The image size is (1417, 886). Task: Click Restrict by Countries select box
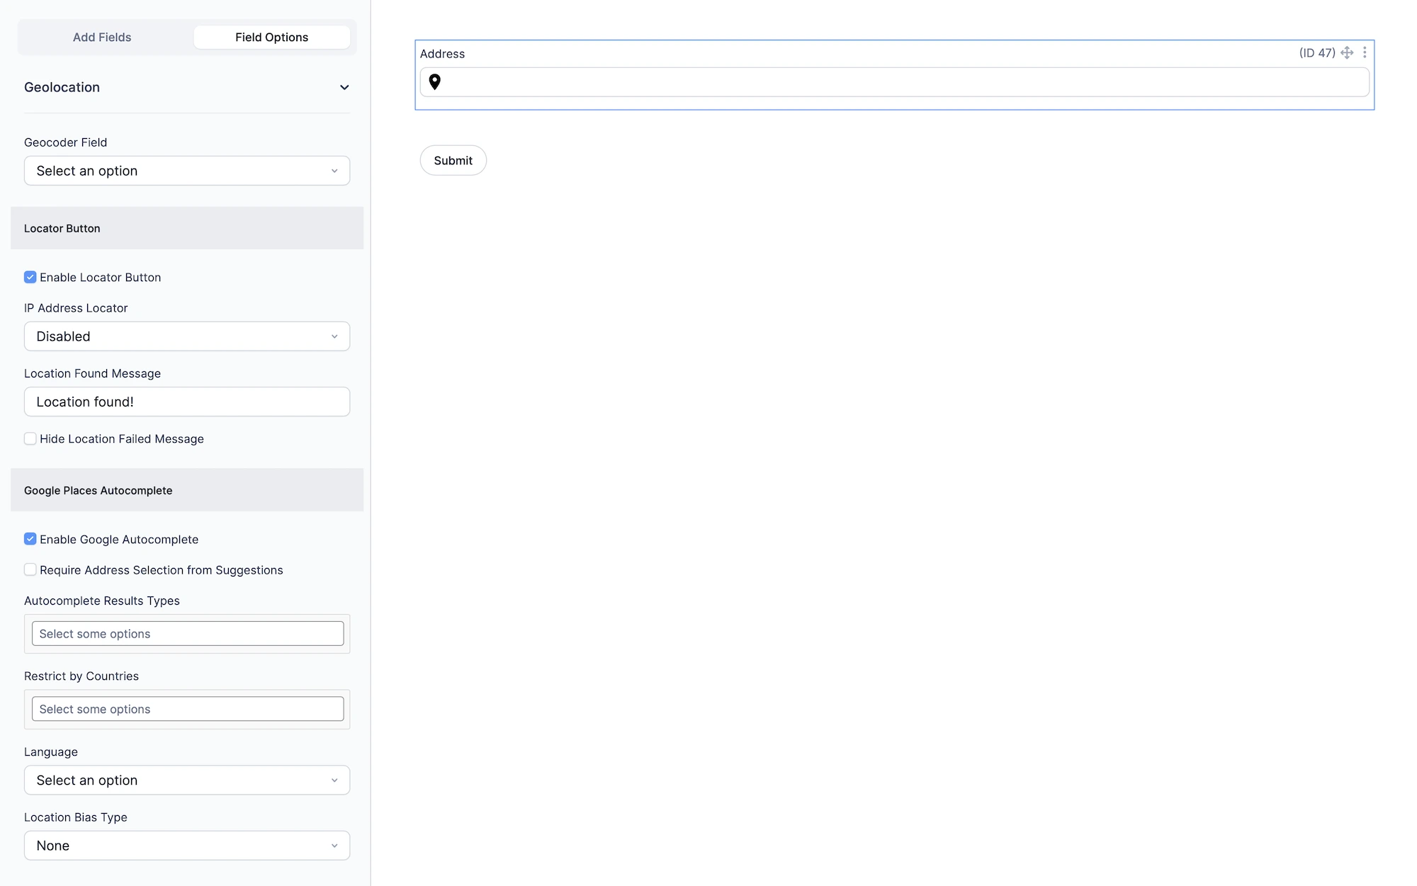tap(187, 710)
